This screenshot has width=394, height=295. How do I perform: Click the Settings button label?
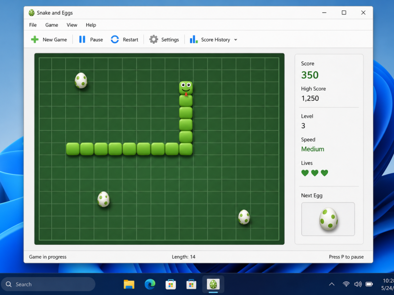pos(170,40)
